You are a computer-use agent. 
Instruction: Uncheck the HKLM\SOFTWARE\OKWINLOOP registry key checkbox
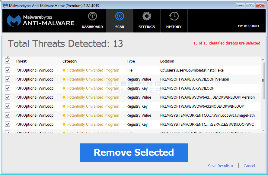pos(8,88)
